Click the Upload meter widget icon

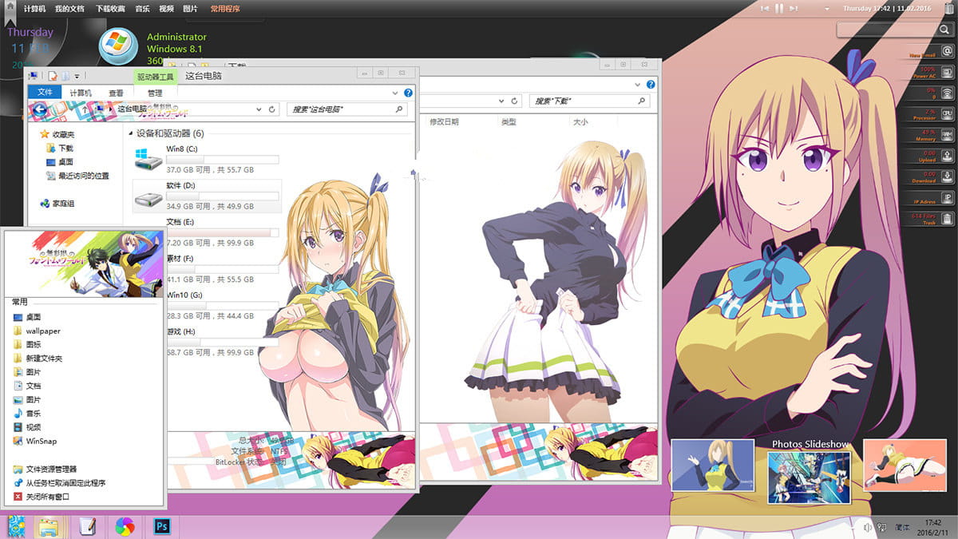point(947,156)
